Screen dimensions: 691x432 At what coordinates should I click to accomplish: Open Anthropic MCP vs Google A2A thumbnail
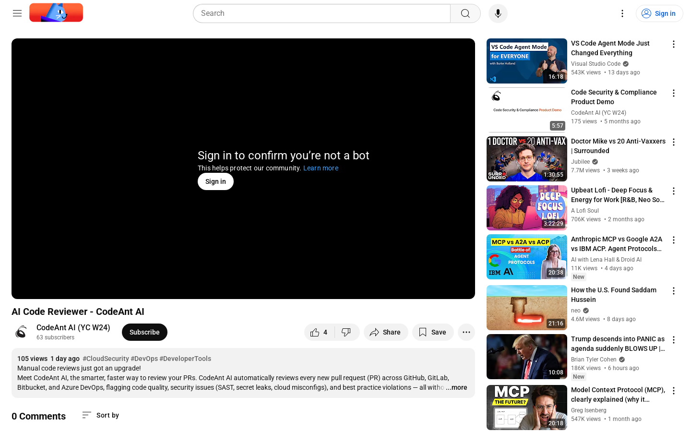coord(527,257)
